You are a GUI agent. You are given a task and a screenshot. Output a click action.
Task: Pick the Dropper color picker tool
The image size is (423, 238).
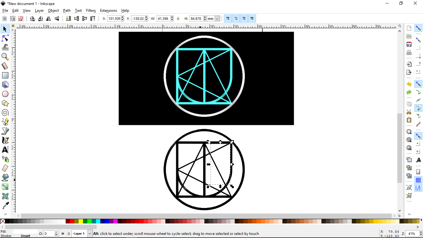tap(5, 205)
